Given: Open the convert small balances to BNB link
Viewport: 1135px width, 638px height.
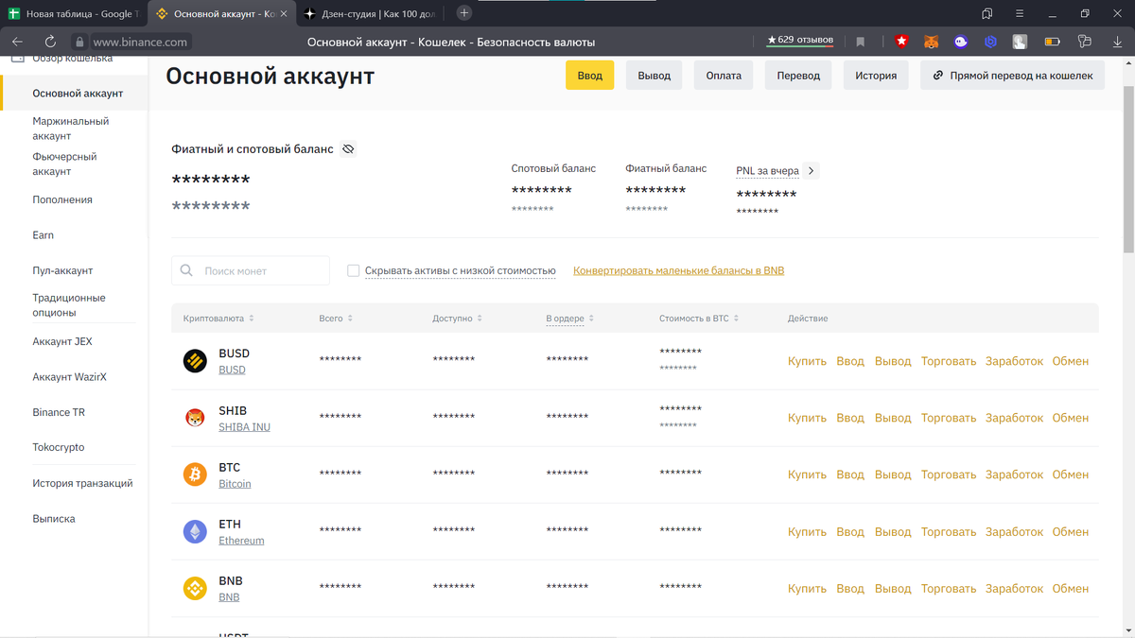Looking at the screenshot, I should click(x=677, y=270).
